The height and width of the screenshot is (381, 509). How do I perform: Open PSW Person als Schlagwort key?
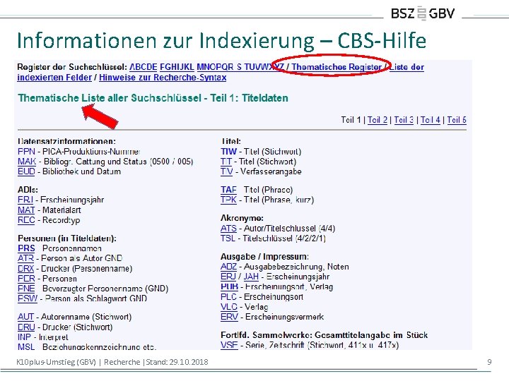(28, 298)
